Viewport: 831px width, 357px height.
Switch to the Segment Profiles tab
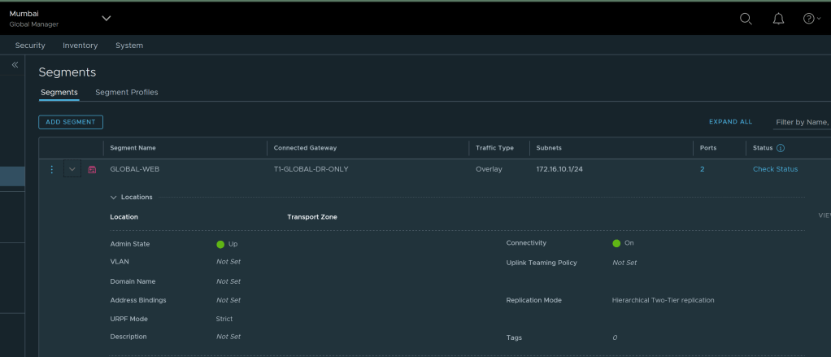127,92
